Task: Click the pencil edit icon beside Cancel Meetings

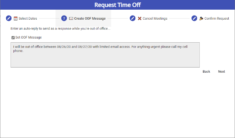Action: pos(132,18)
